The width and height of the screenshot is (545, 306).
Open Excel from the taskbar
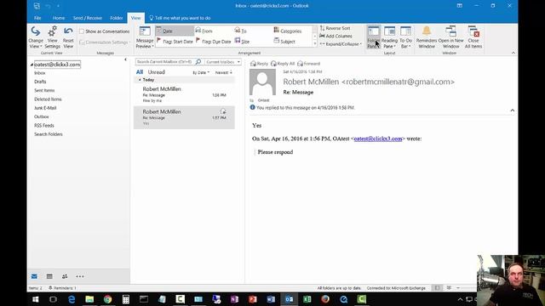[x=307, y=299]
